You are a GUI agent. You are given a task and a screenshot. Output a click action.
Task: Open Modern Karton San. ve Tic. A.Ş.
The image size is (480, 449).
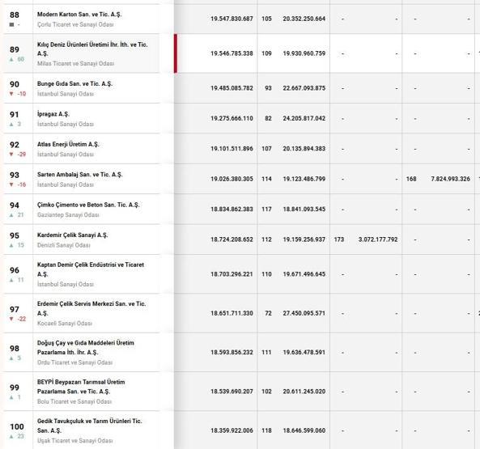click(79, 15)
